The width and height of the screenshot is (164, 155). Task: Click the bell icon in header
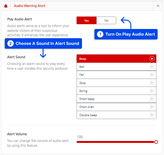tap(6, 6)
